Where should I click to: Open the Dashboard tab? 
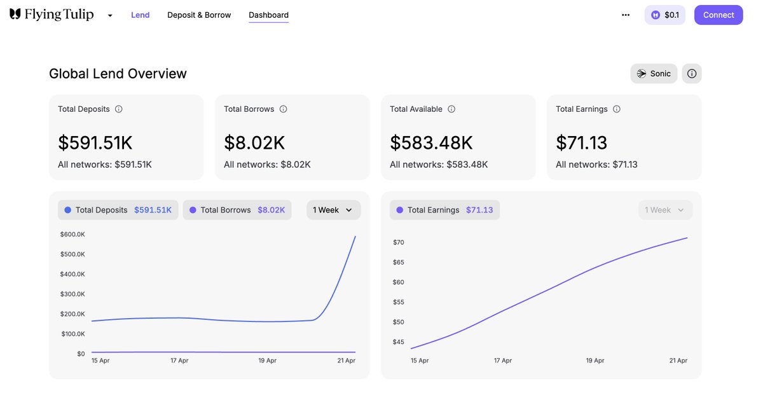268,15
